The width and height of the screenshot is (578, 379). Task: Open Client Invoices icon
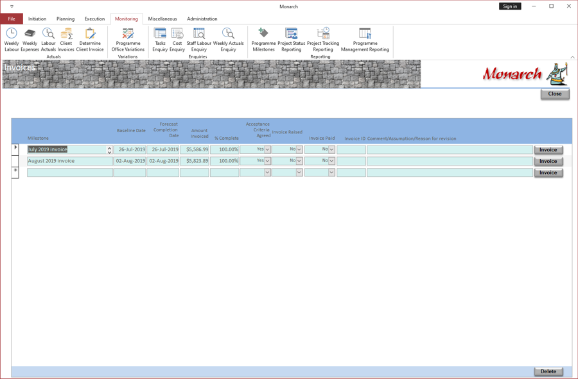pos(66,40)
